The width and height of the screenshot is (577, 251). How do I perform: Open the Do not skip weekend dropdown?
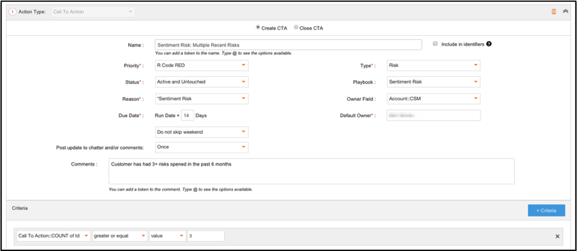tap(202, 132)
